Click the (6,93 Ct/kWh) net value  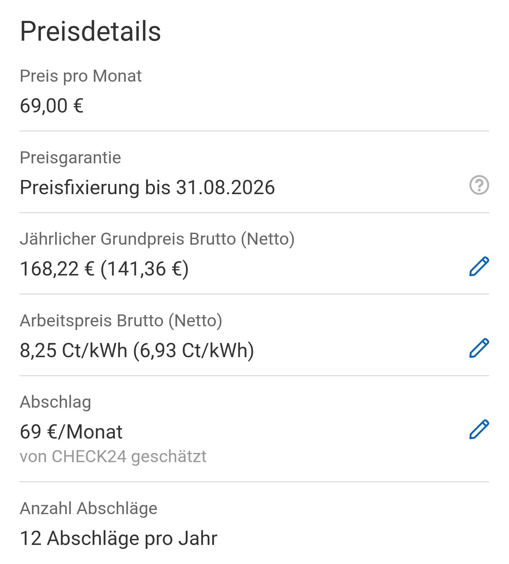[x=193, y=350]
